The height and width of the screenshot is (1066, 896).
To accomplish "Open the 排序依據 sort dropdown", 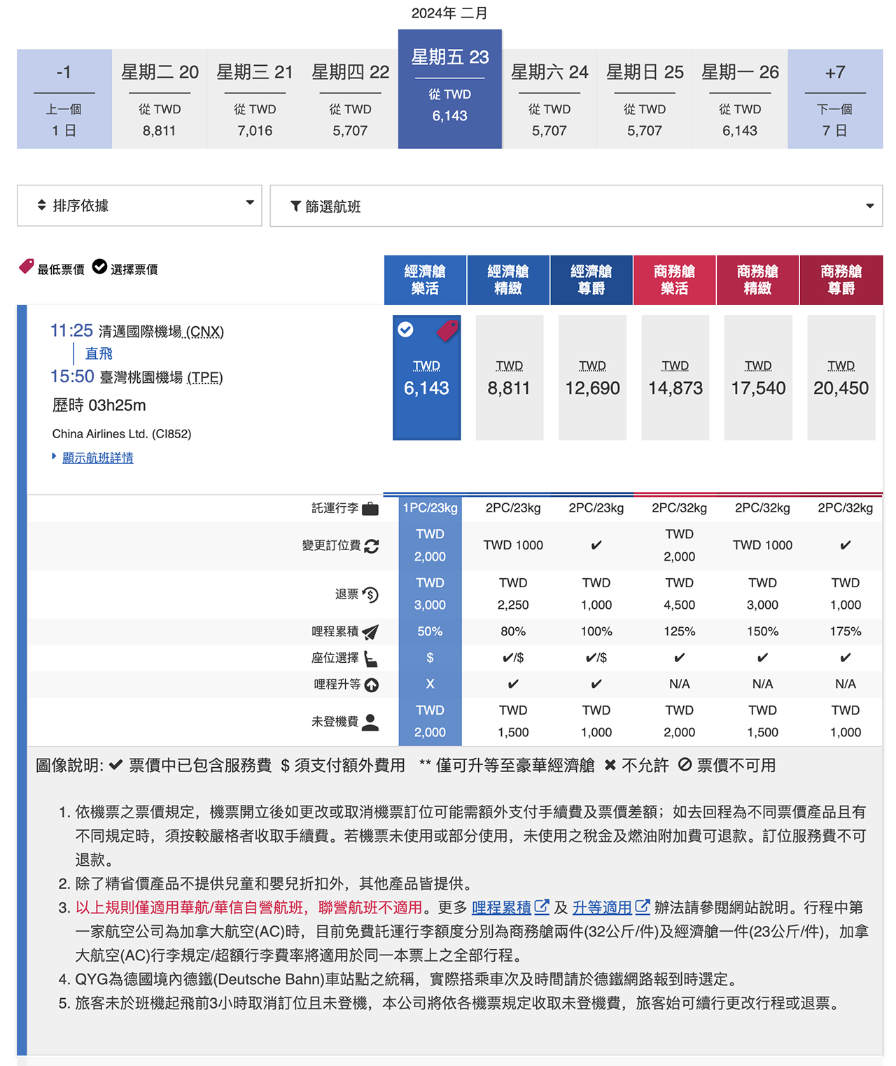I will coord(139,205).
